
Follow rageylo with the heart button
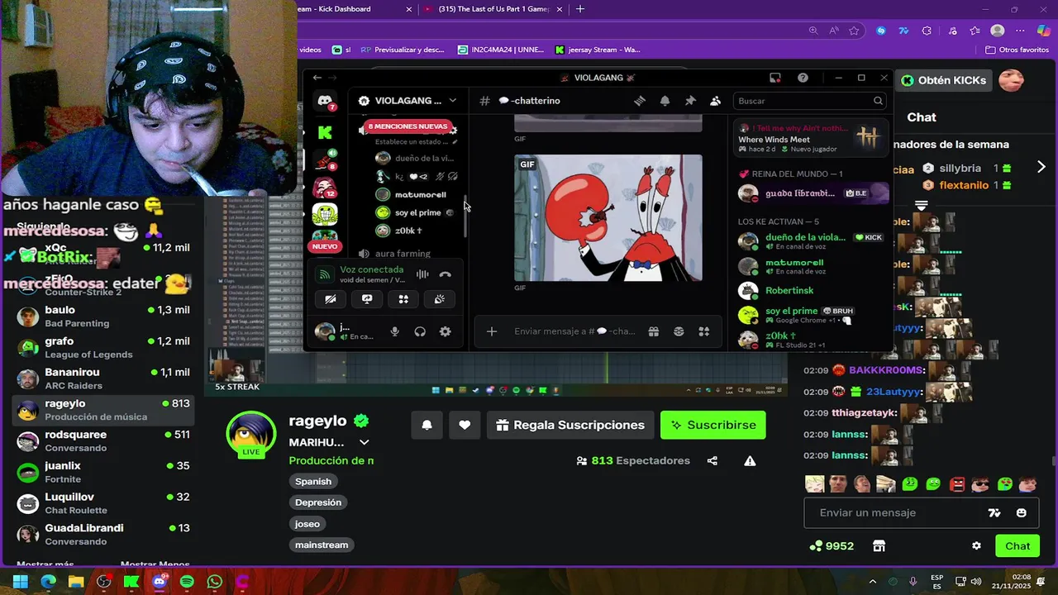point(465,425)
